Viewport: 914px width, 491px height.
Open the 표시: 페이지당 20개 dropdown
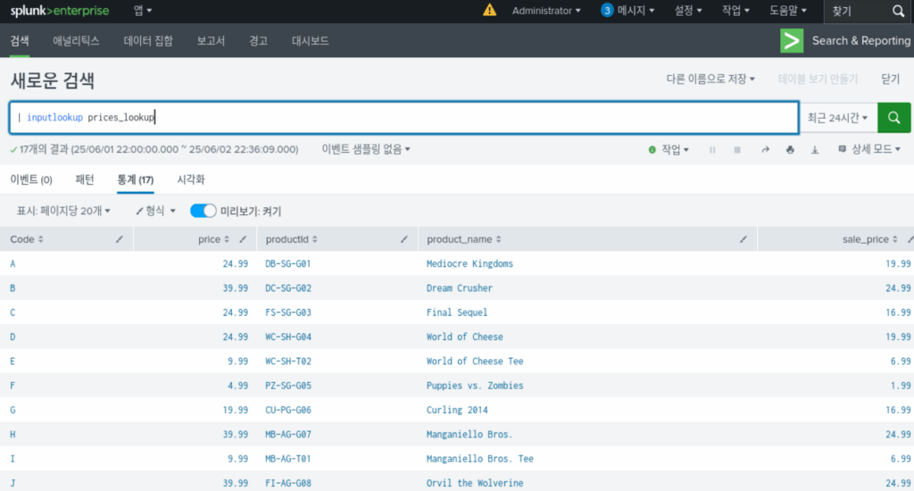click(x=63, y=211)
